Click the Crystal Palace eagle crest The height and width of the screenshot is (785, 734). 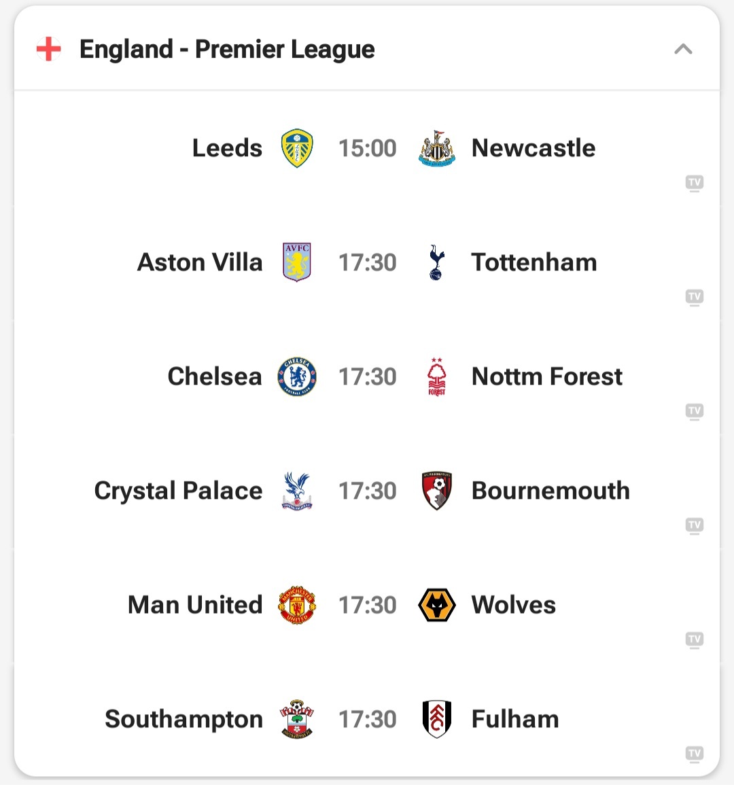[x=297, y=491]
